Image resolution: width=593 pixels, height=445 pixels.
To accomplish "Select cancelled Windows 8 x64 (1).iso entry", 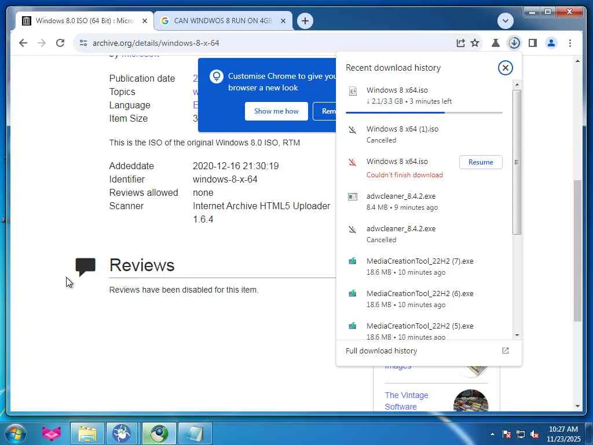I will (424, 134).
